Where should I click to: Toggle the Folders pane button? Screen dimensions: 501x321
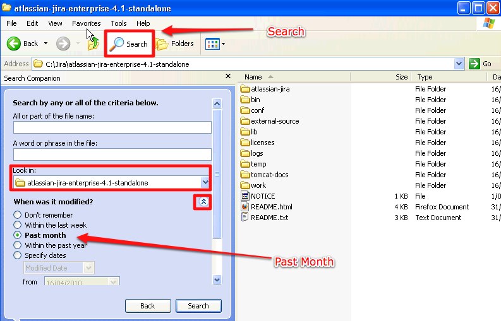[175, 44]
